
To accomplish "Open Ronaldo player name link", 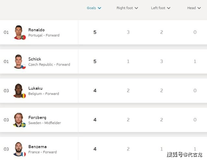I will point(37,30).
